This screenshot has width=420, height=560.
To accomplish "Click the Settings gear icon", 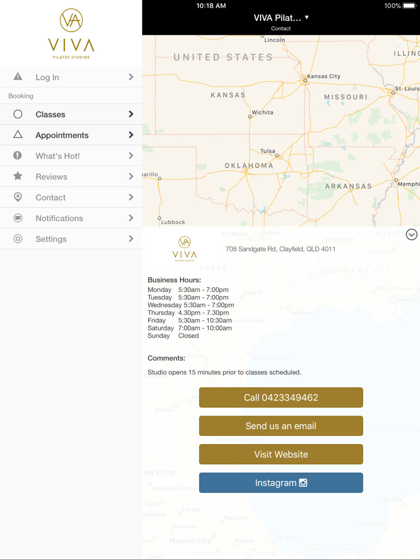I will 18,238.
